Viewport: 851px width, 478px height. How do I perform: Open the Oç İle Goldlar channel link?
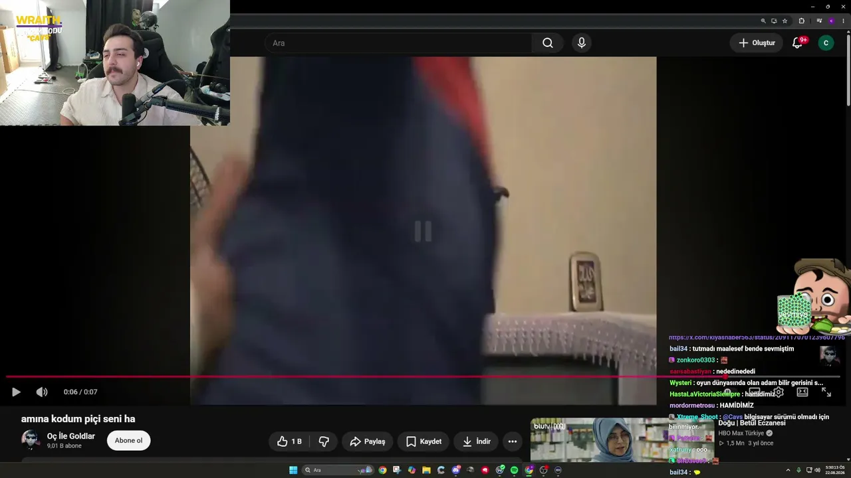[x=71, y=436]
